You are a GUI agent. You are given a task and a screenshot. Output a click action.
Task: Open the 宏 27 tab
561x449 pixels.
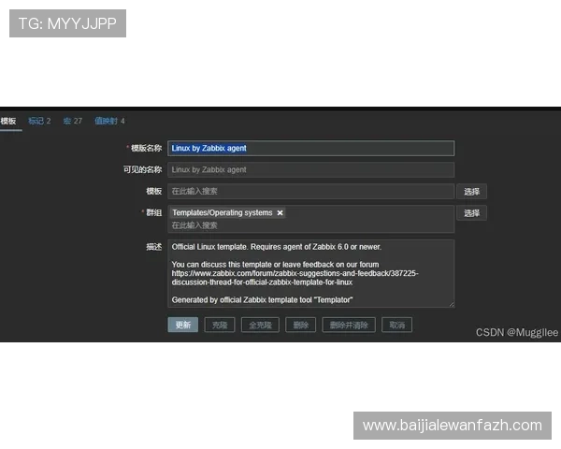(x=73, y=121)
